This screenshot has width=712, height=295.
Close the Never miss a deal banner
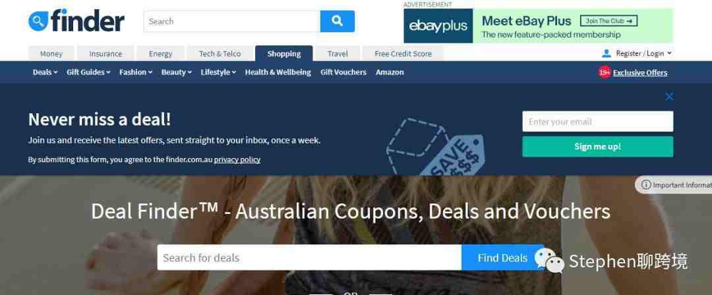point(669,97)
